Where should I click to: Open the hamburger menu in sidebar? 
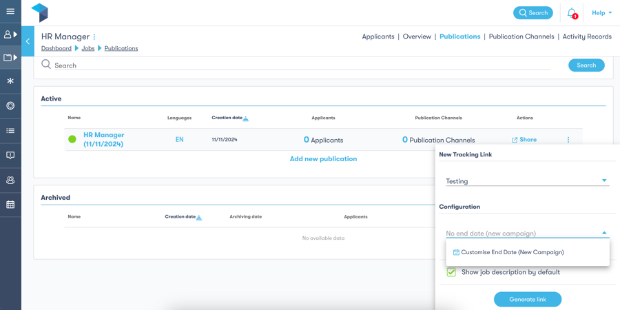click(10, 11)
